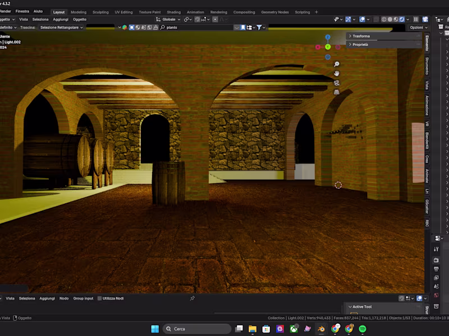Screen dimensions: 449x336
Task: Open the BlenderKit sidebar tab
Action: 427,141
